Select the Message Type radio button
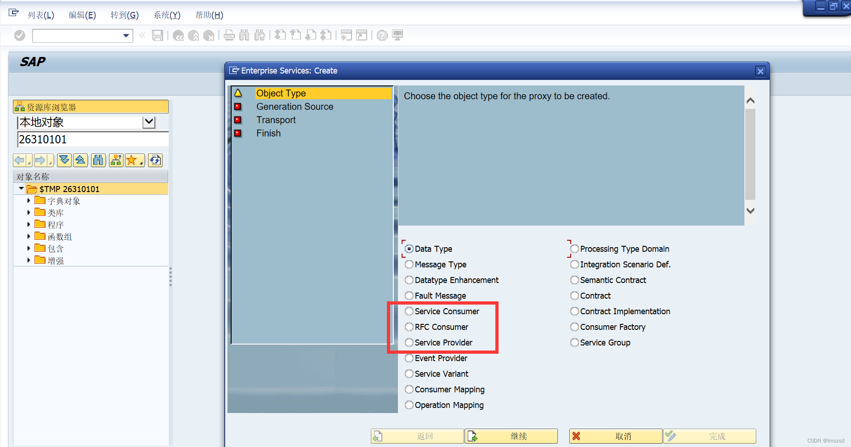Image resolution: width=851 pixels, height=447 pixels. [x=409, y=265]
